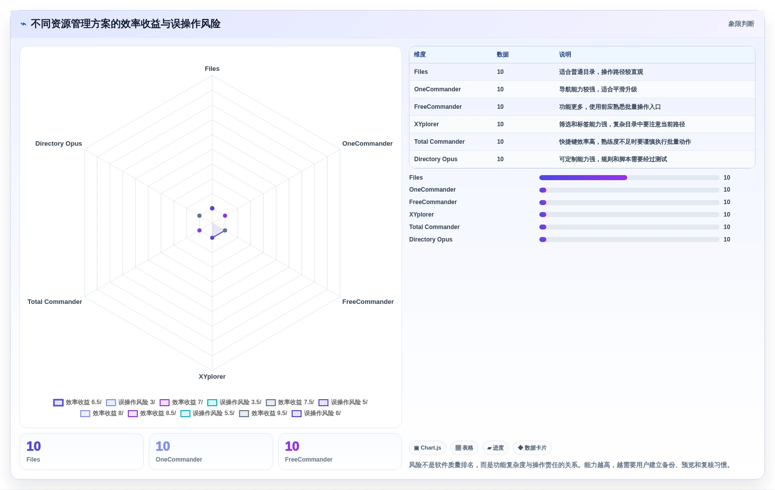Image resolution: width=775 pixels, height=490 pixels.
Task: Click the Directory Opus progress bar
Action: pyautogui.click(x=629, y=240)
